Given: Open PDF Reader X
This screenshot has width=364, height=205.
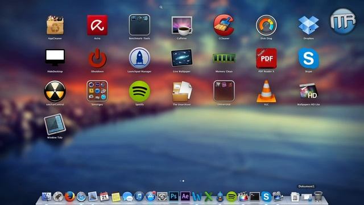Looking at the screenshot, I should point(266,58).
